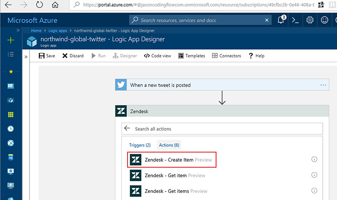Viewport: 337px width, 200px height.
Task: Click info icon for Zendesk Create Item
Action: coord(314,160)
